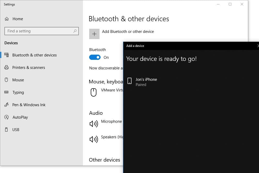Maximize the Settings window

(x=230, y=4)
